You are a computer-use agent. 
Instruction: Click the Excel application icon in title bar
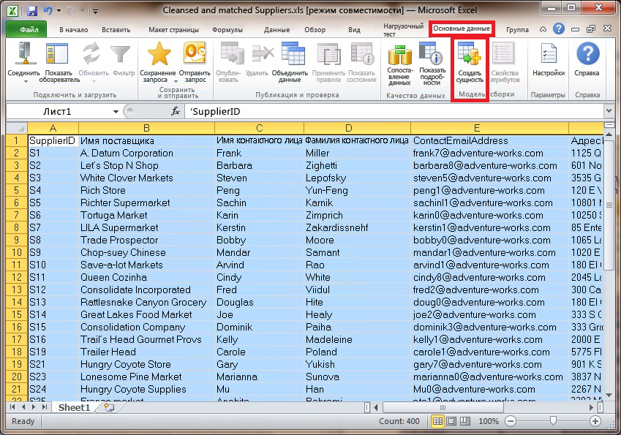coord(12,10)
